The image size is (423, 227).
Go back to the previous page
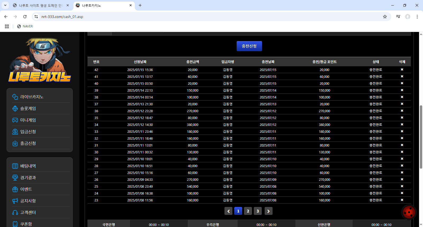[6, 17]
